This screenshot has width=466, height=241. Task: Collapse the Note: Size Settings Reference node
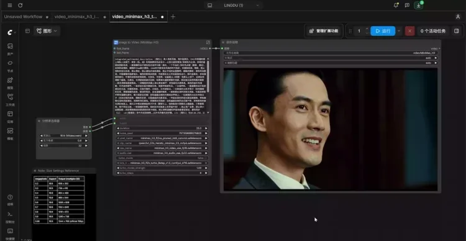click(x=35, y=171)
